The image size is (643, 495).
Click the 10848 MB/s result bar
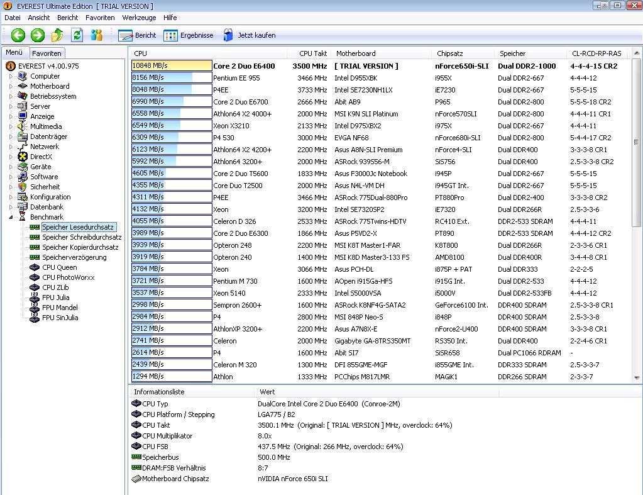pos(172,65)
